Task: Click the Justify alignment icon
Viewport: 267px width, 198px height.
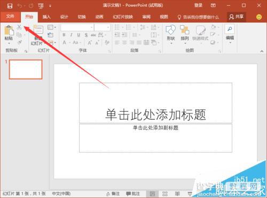Action: (139, 42)
